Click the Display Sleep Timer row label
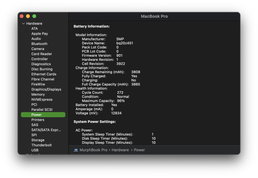 click(x=107, y=142)
